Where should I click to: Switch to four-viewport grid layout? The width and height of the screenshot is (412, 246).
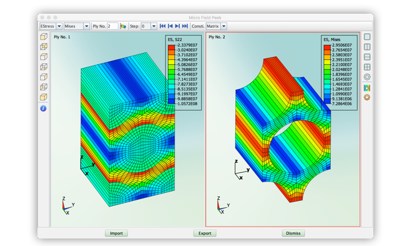coord(367,67)
